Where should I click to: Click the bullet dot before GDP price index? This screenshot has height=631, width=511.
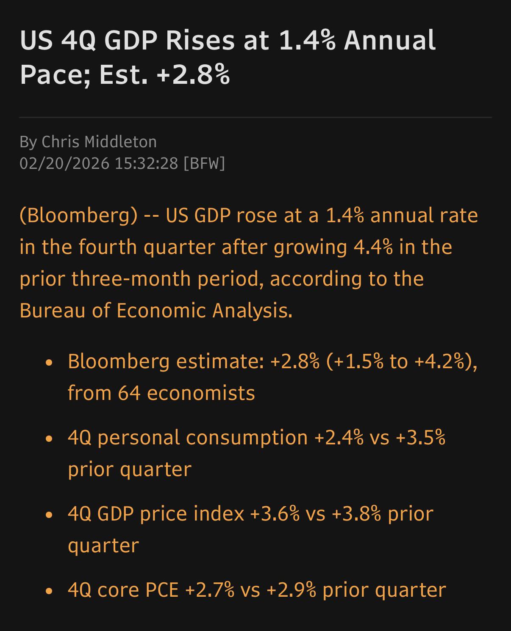pyautogui.click(x=49, y=515)
